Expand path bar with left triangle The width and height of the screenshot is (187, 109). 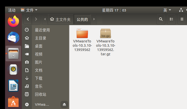(x=45, y=19)
